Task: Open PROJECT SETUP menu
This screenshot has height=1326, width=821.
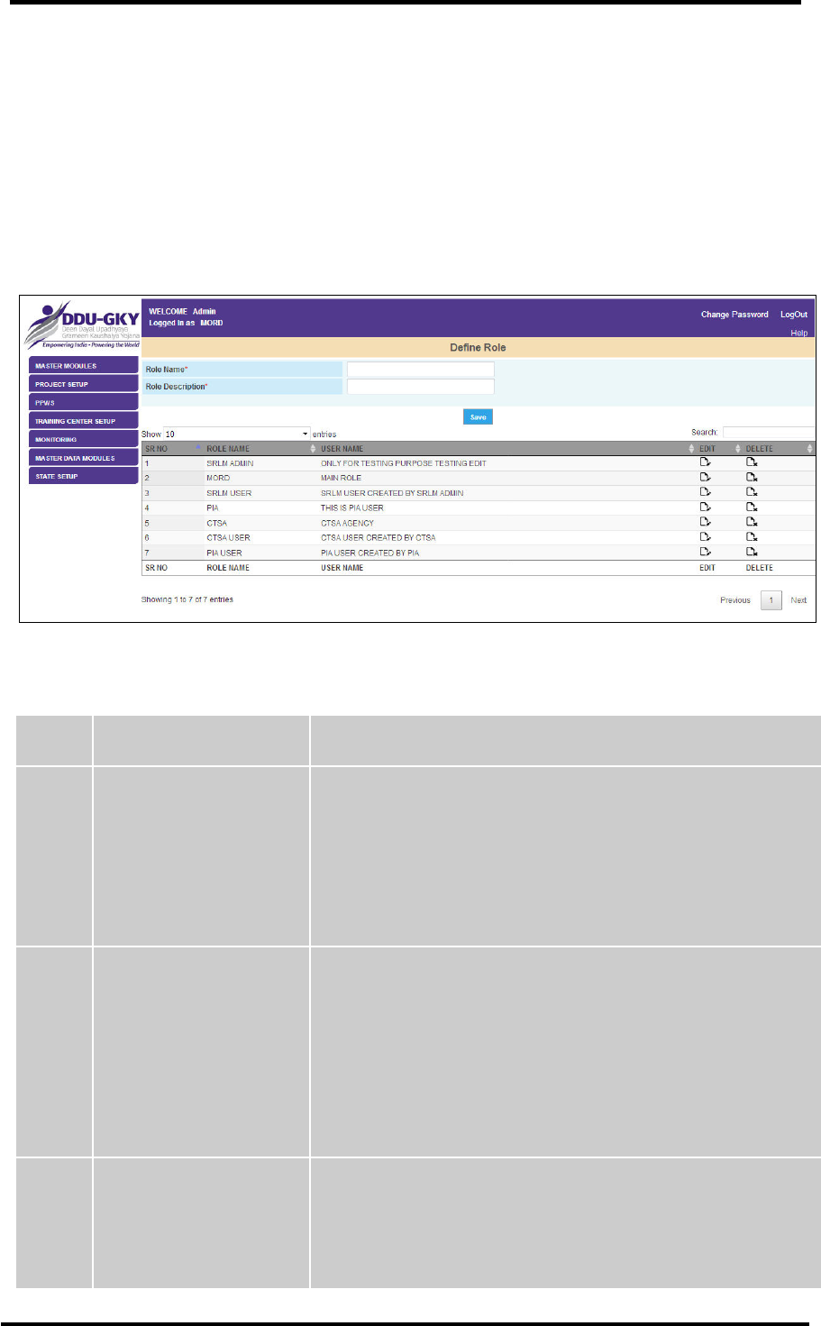Action: (x=83, y=384)
